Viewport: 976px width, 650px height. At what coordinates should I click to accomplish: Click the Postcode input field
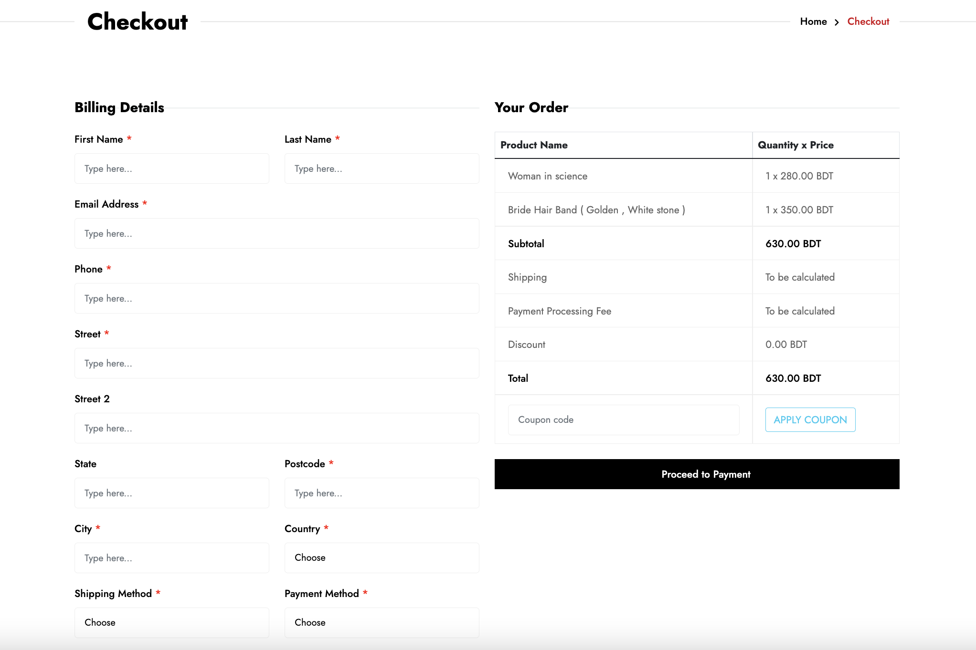pos(382,493)
